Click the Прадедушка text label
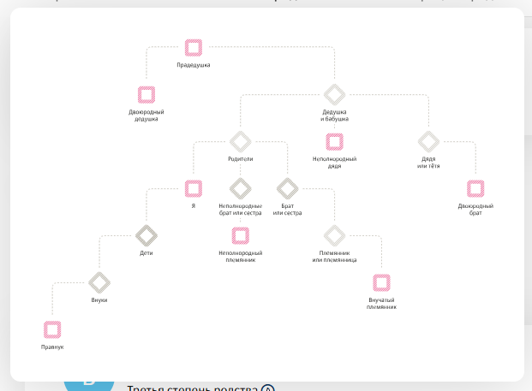 [194, 65]
